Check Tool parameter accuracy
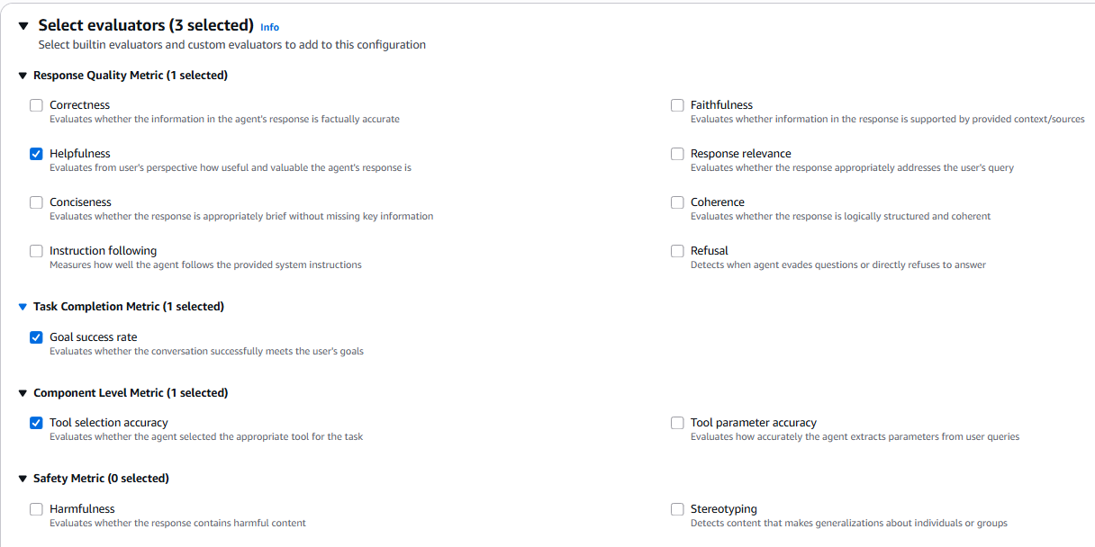 click(x=677, y=423)
